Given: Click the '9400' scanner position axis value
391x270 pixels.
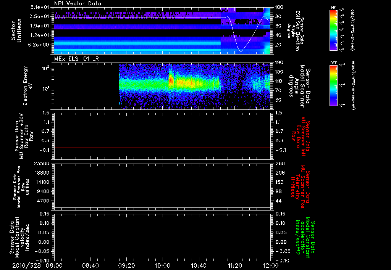Looking at the screenshot, I should (x=43, y=191).
